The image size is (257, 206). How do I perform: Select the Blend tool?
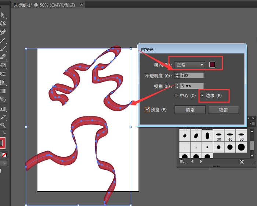pyautogui.click(x=3, y=99)
